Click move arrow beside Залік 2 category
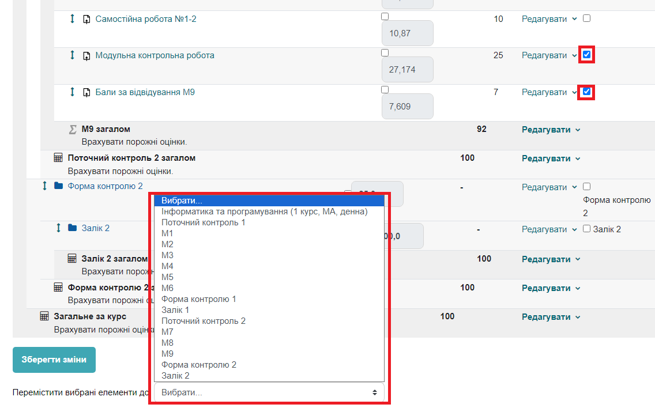 (58, 228)
